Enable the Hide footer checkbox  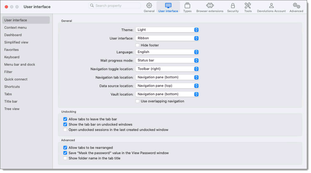(137, 45)
